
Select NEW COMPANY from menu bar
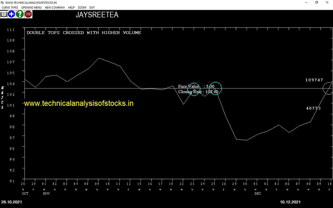(55, 7)
